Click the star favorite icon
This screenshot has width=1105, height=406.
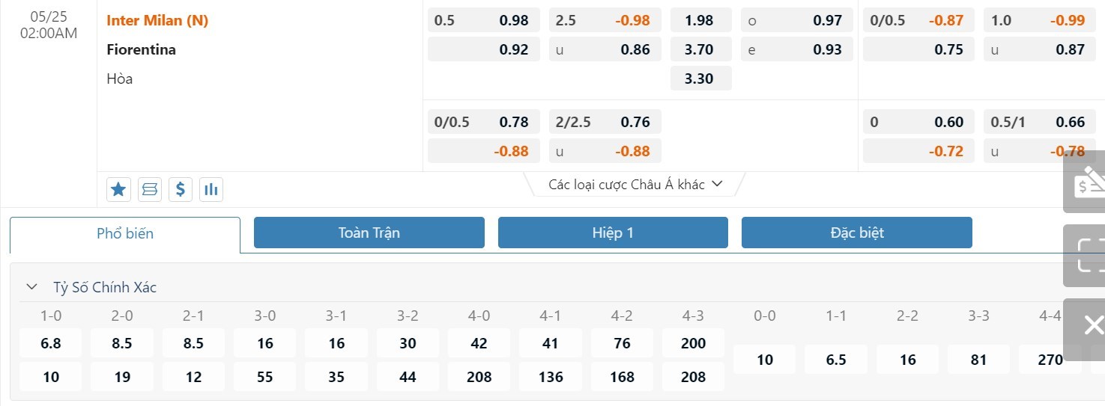(x=118, y=190)
